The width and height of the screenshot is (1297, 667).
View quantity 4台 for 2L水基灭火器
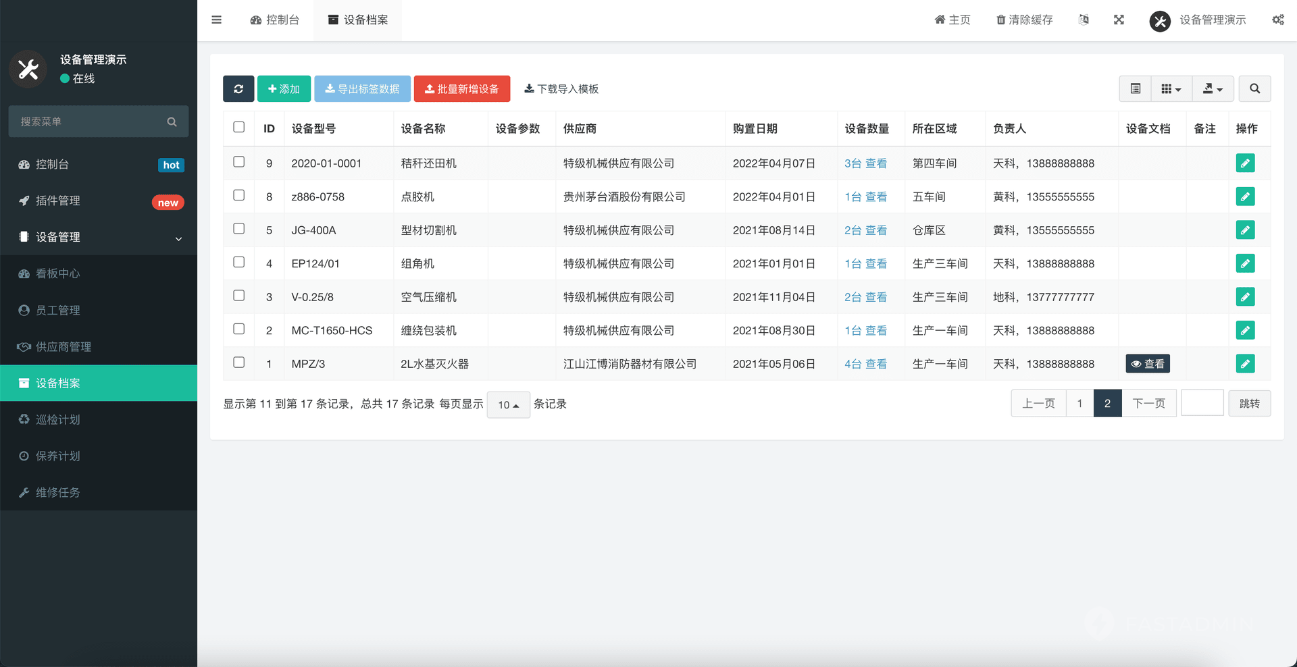tap(865, 364)
